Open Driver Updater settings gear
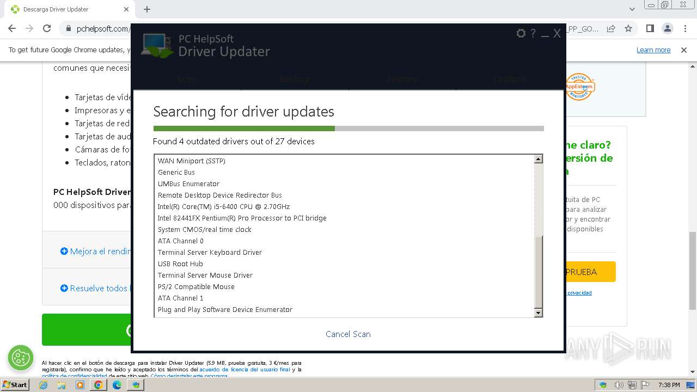 (x=521, y=34)
